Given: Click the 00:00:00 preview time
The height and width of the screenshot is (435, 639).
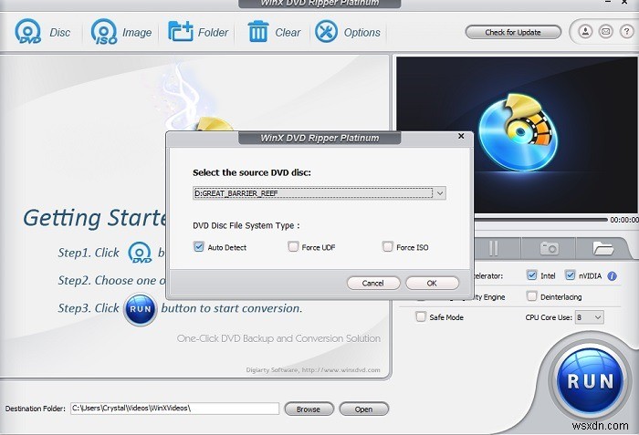Looking at the screenshot, I should (x=623, y=220).
